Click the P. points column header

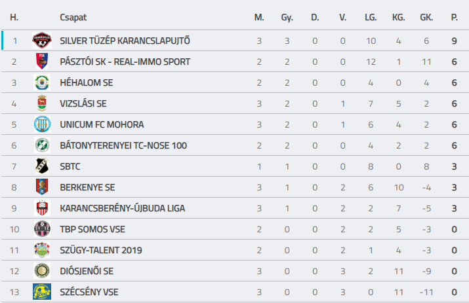pos(455,17)
